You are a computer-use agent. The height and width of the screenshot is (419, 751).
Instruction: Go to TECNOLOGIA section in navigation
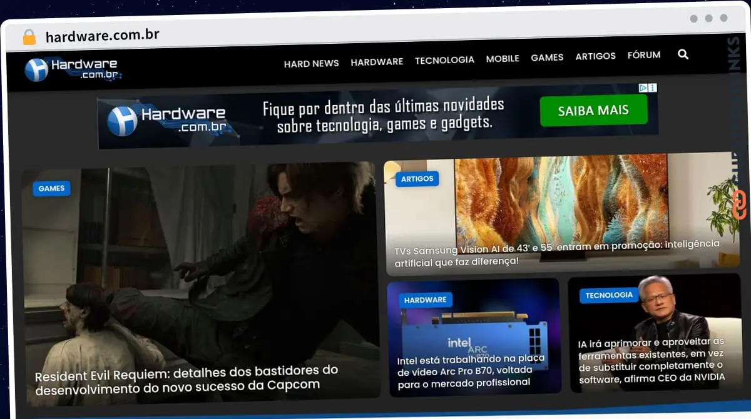point(444,60)
